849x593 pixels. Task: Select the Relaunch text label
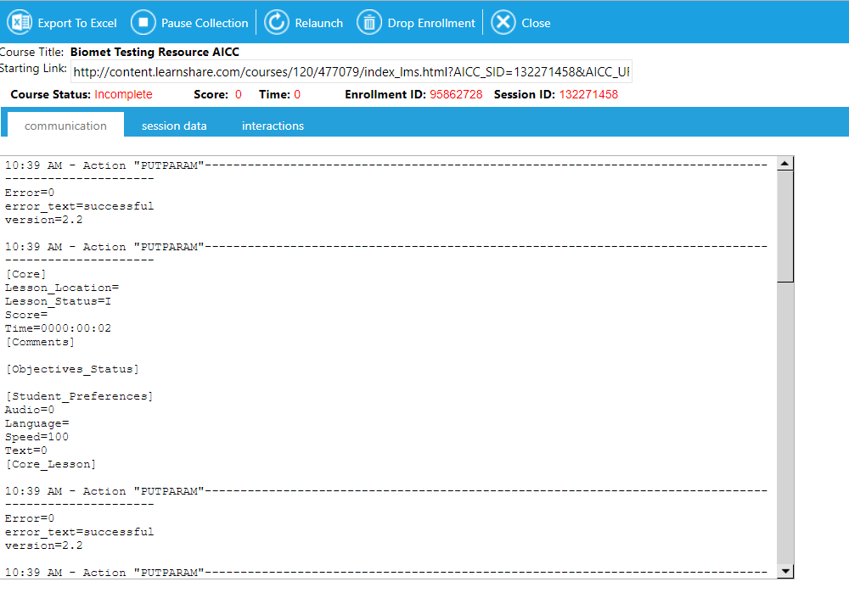point(319,23)
